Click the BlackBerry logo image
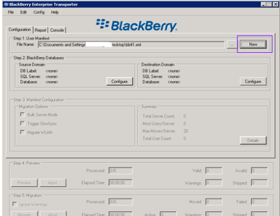 [137, 26]
